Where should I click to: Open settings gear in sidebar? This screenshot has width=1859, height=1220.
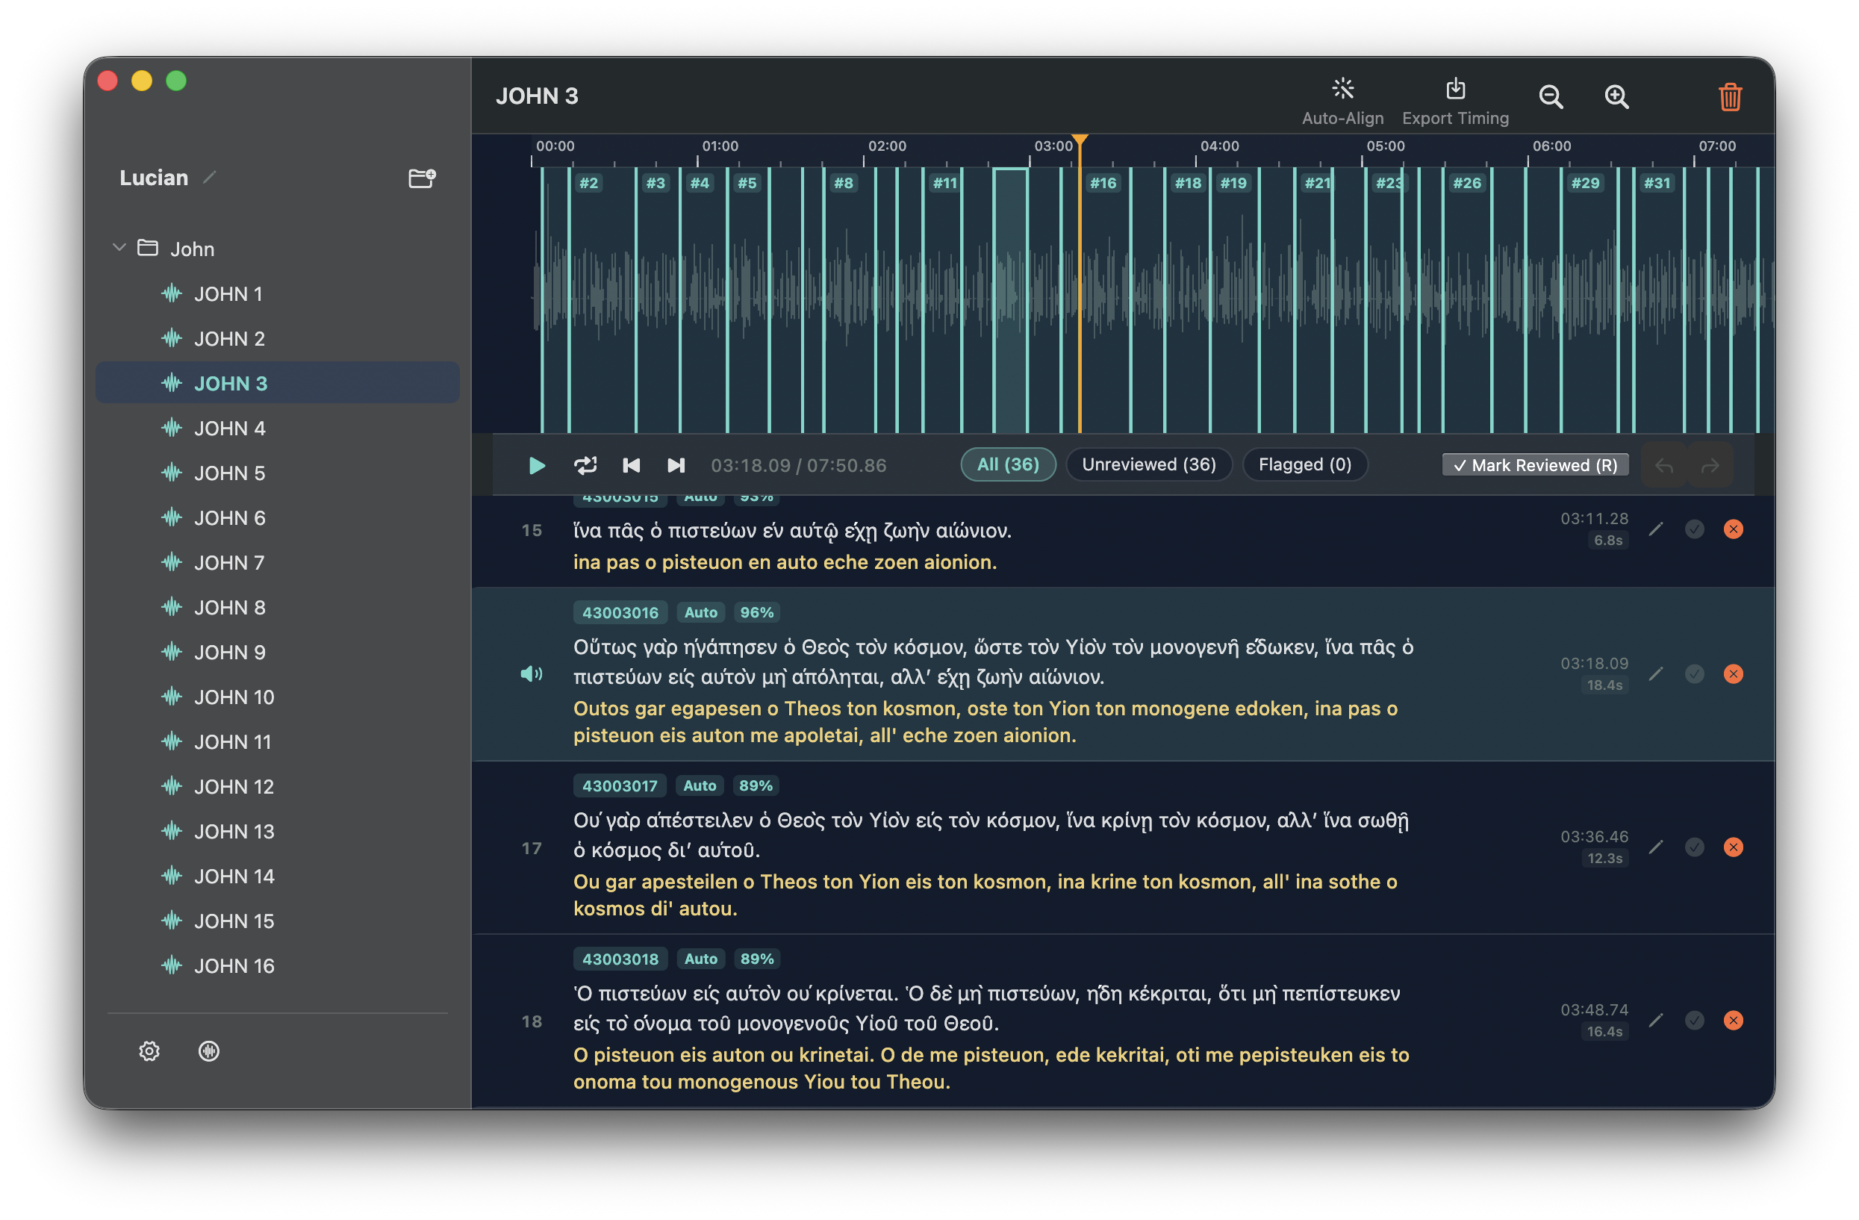tap(149, 1051)
